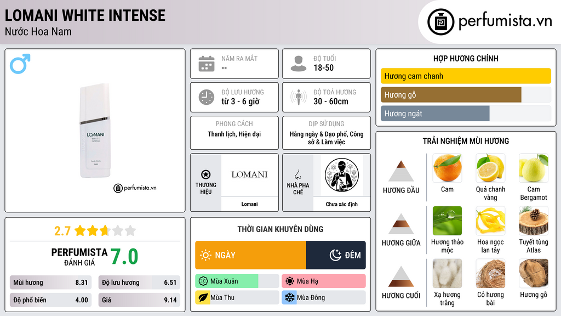
Task: Click the từ 3 - 6 giờ value
Action: pos(240,101)
